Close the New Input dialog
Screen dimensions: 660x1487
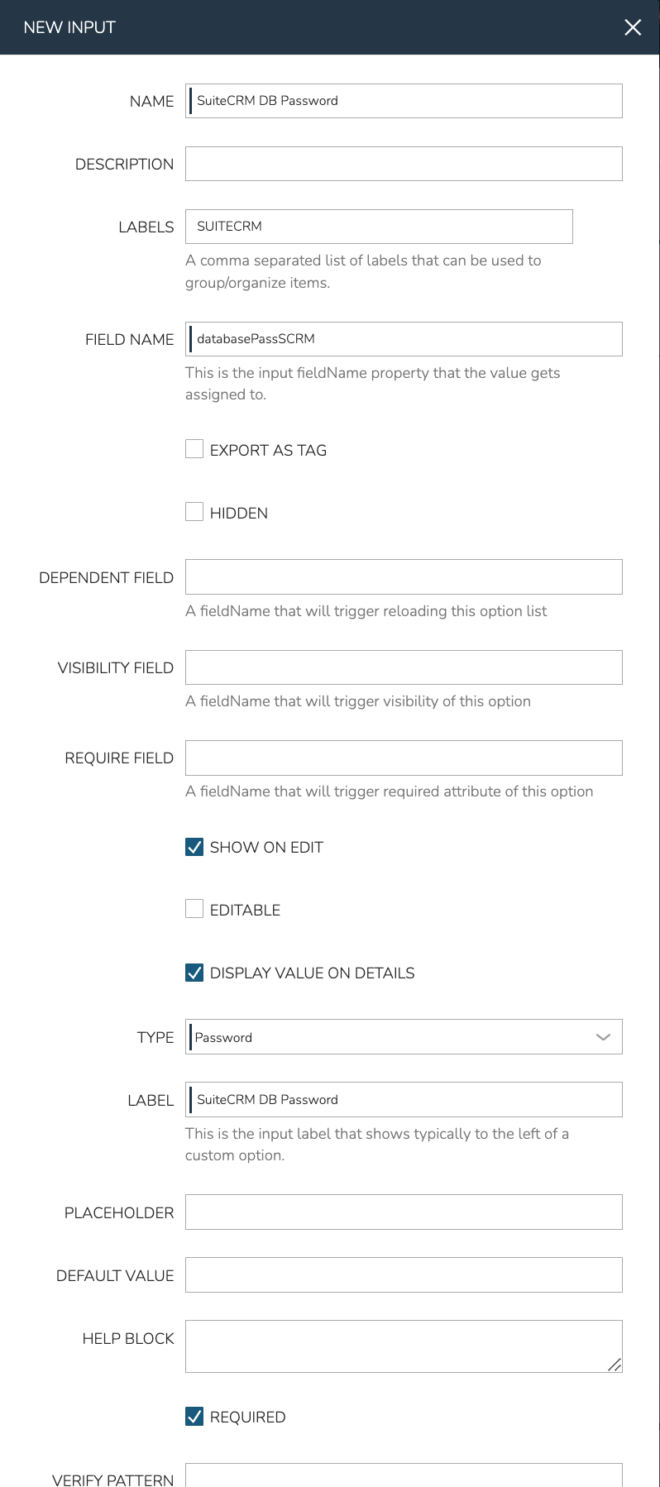633,27
